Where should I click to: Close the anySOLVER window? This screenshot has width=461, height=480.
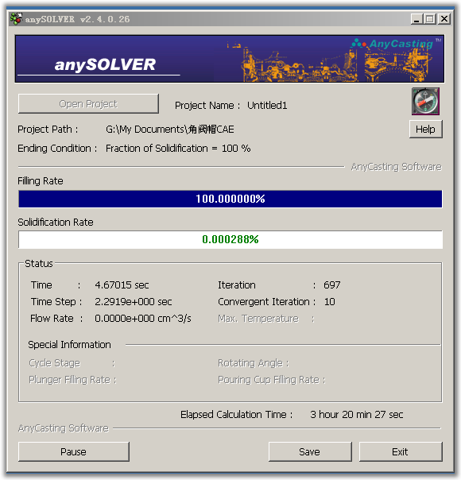pos(444,19)
